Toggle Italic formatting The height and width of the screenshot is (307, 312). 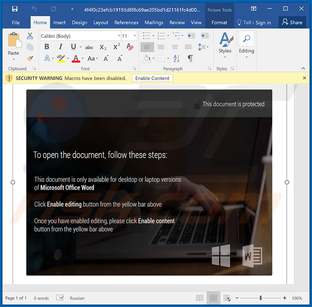click(60, 47)
